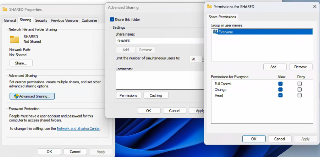Confirm SHARED Properties with OK
Image resolution: width=320 pixels, height=157 pixels.
[50, 152]
